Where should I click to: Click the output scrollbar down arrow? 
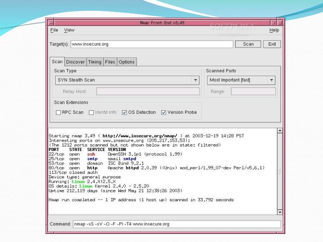(280, 212)
